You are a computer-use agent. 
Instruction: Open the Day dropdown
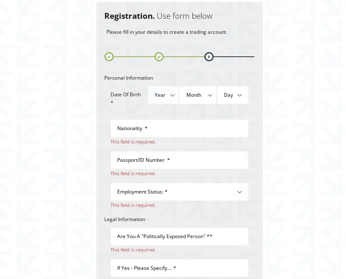pos(233,95)
